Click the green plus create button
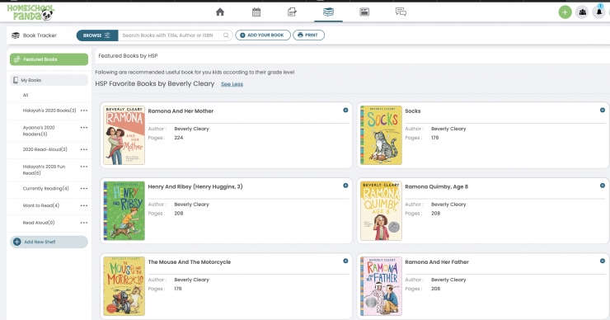610x320 pixels. [x=565, y=12]
